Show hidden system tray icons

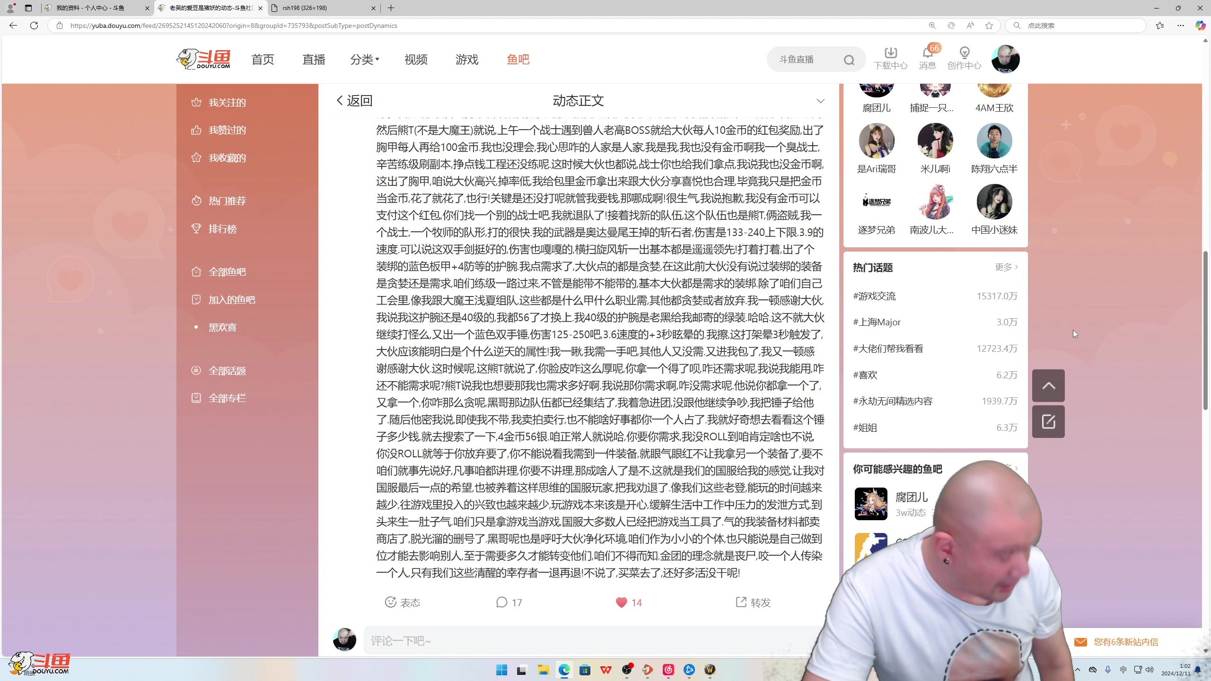pos(1078,670)
